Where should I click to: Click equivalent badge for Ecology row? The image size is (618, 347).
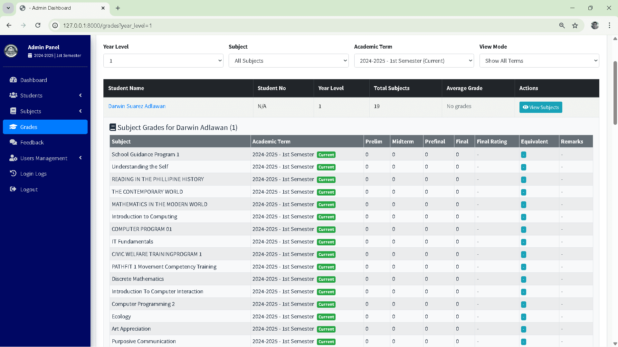(524, 317)
